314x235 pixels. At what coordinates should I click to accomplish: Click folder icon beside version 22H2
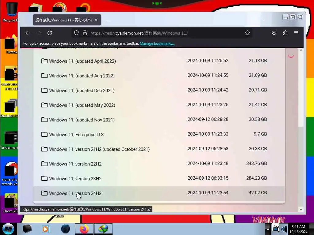click(44, 164)
